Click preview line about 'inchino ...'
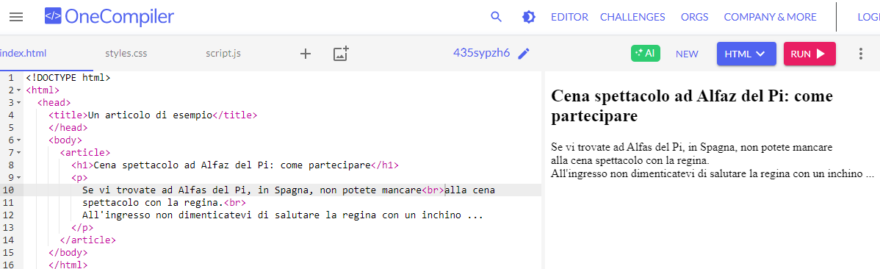 713,173
